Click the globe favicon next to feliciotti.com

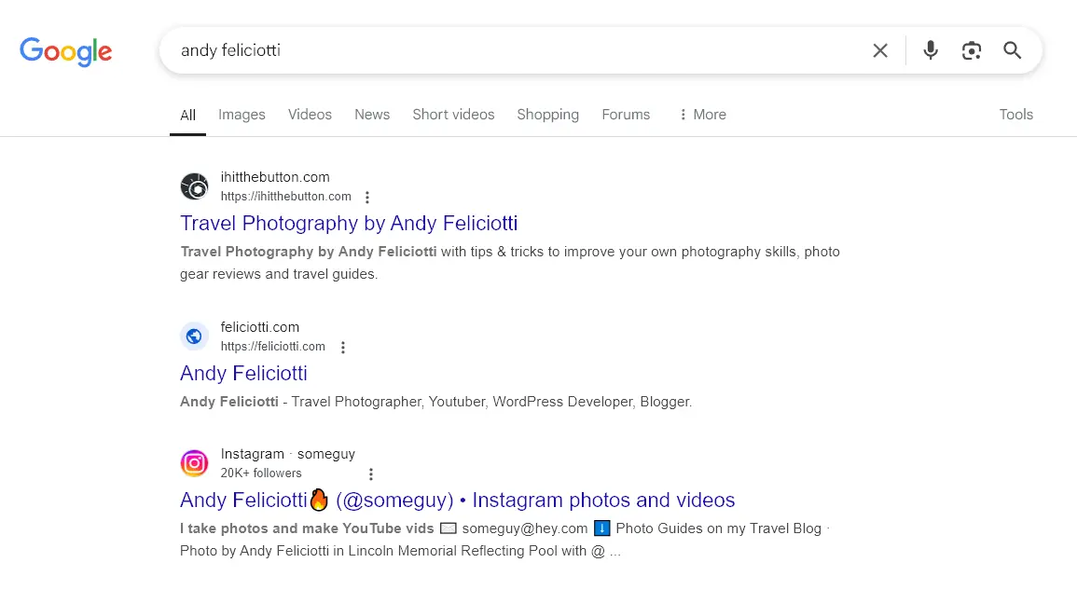194,336
